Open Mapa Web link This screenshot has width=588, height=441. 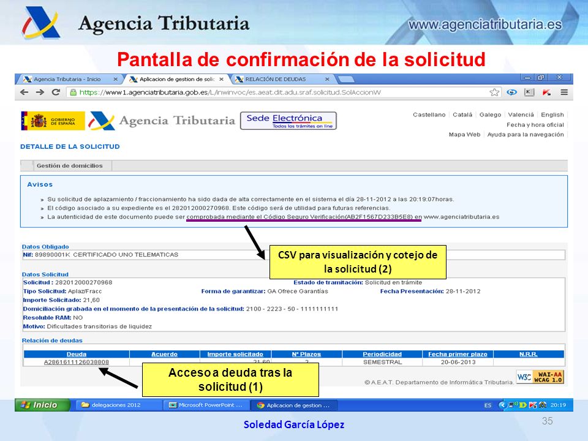click(x=464, y=134)
